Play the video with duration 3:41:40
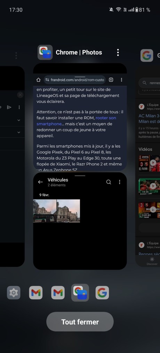The height and width of the screenshot is (353, 160). (149, 210)
